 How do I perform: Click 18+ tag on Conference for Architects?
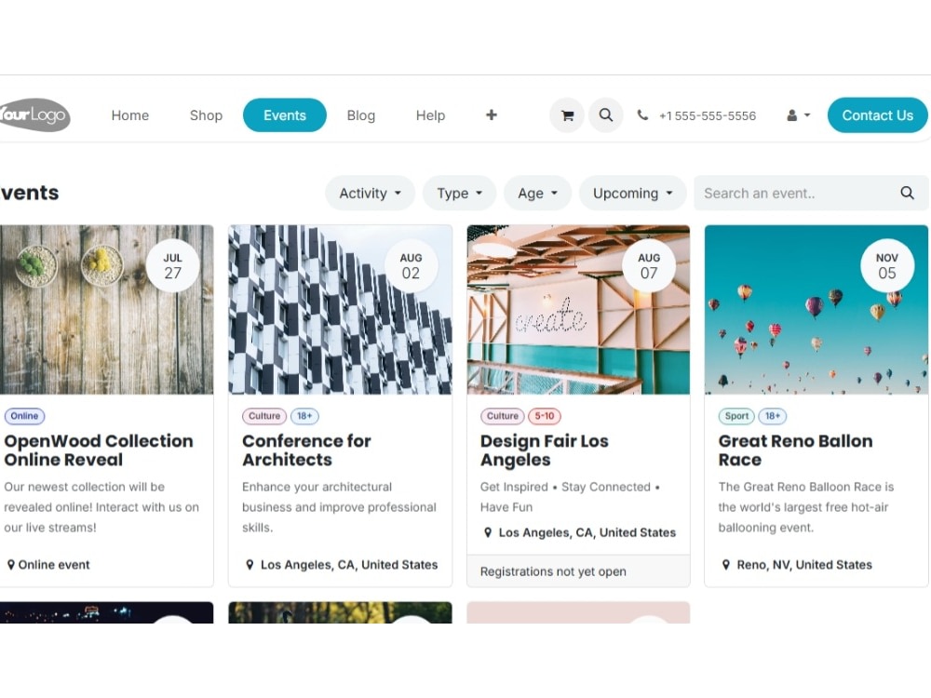pyautogui.click(x=304, y=416)
